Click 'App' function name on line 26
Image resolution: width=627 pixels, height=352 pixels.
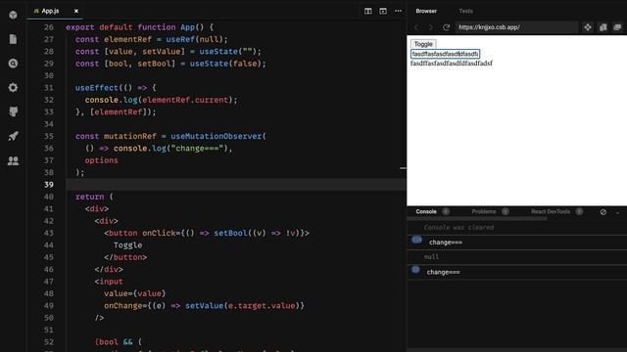pyautogui.click(x=187, y=27)
